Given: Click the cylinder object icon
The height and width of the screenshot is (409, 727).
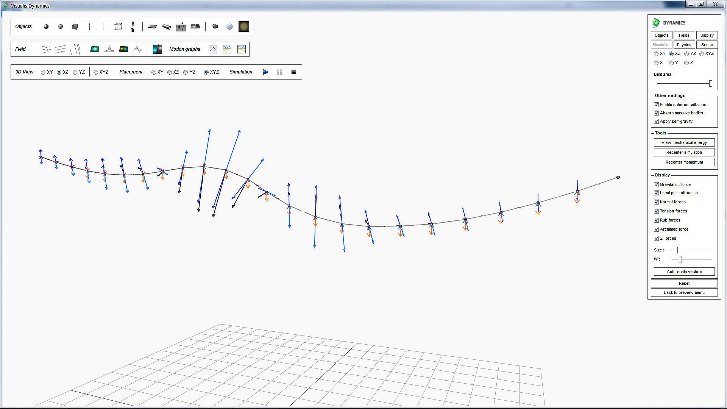Looking at the screenshot, I should point(167,27).
